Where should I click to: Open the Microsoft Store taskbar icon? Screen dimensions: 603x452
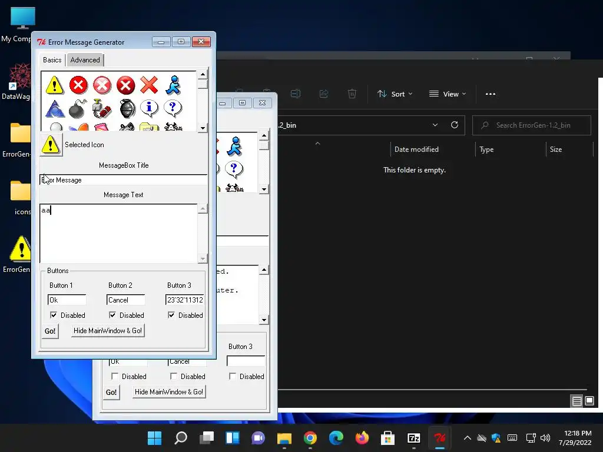click(x=387, y=438)
